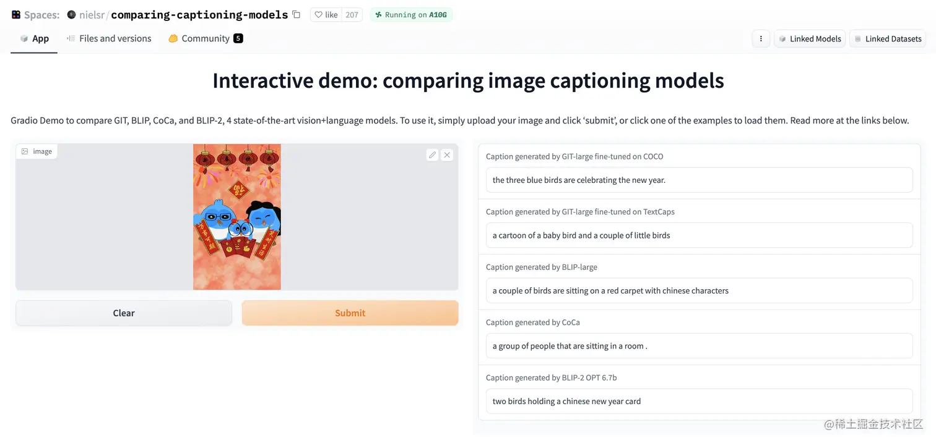Click the page title Interactive demo heading
Screen dimensions: 936x443
click(x=468, y=81)
